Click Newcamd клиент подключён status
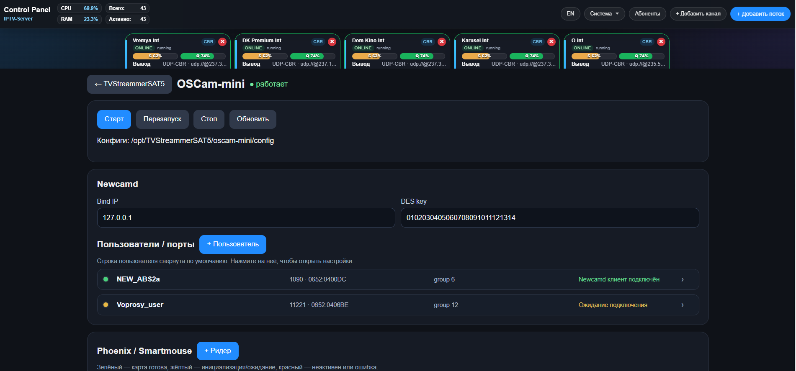The image size is (796, 371). (619, 279)
